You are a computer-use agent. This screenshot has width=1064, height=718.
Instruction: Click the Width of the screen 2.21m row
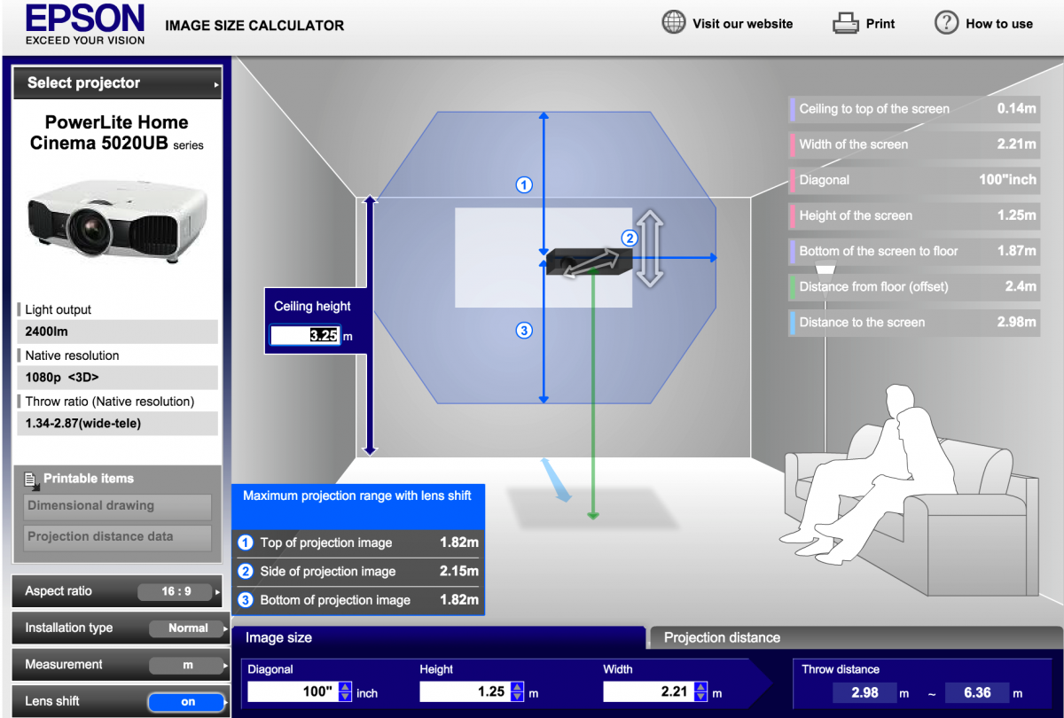pos(913,144)
